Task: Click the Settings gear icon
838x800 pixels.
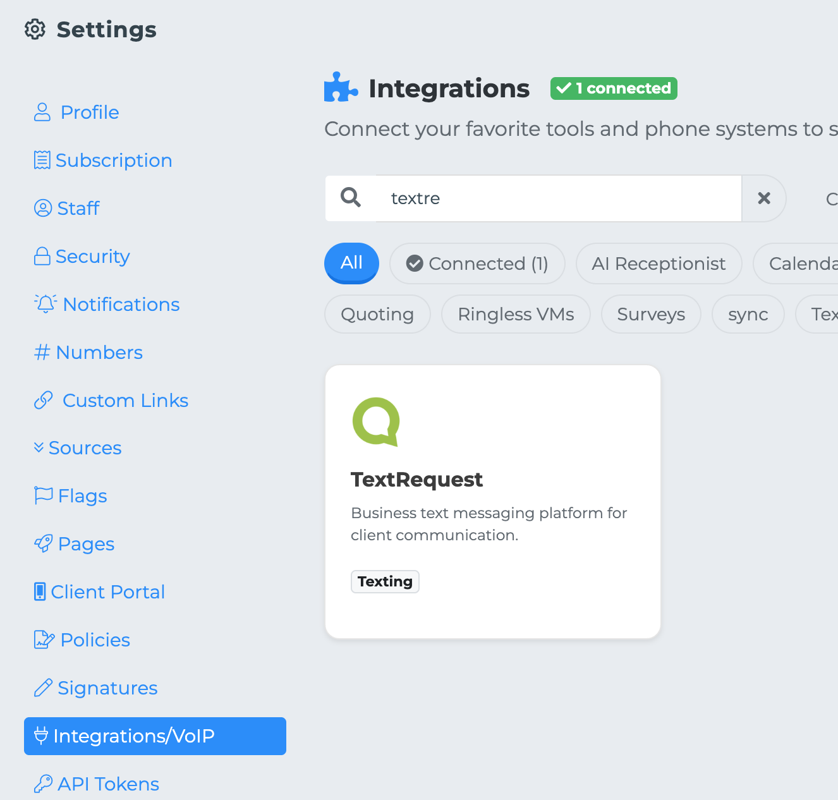Action: click(x=35, y=29)
